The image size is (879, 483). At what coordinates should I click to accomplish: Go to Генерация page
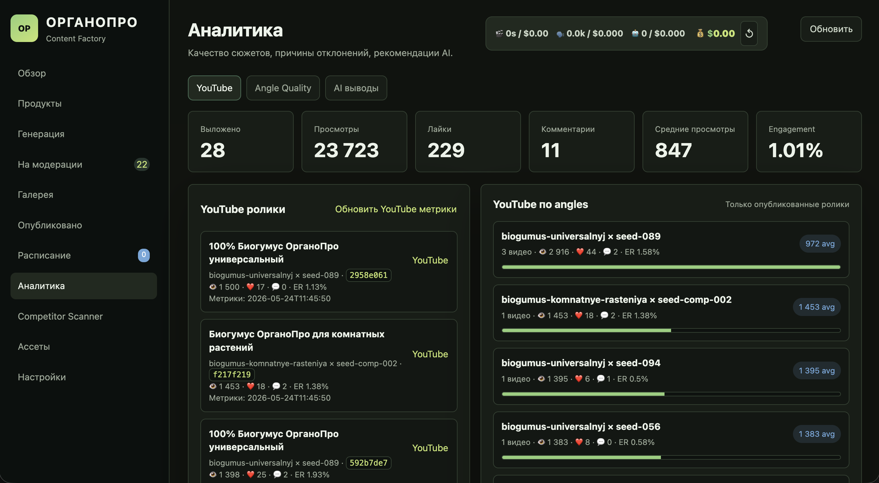tap(84, 134)
